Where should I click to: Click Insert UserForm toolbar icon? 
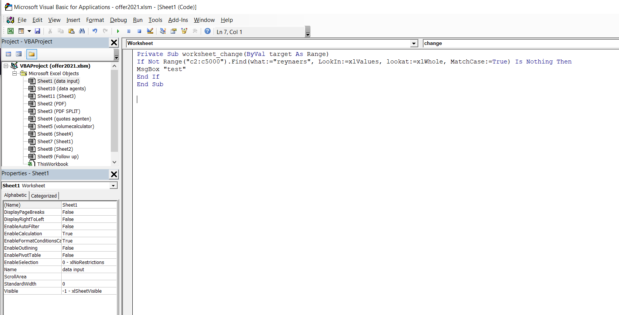(21, 31)
